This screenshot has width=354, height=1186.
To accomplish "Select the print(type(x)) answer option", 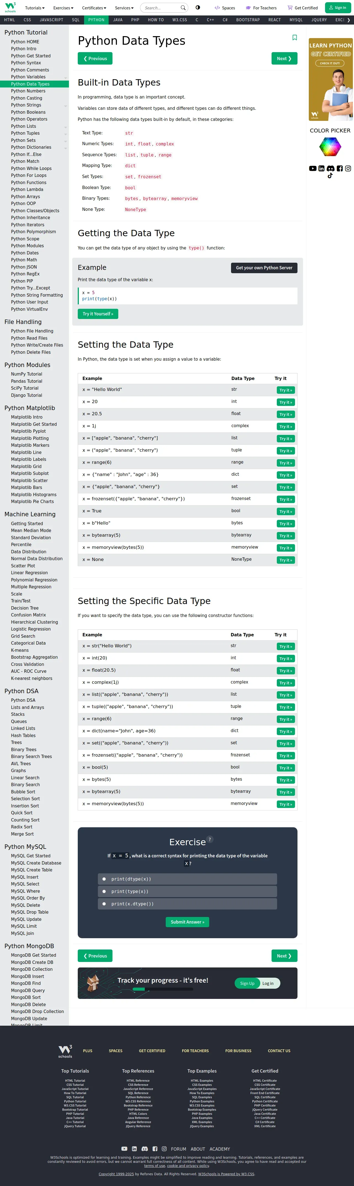I will point(104,891).
